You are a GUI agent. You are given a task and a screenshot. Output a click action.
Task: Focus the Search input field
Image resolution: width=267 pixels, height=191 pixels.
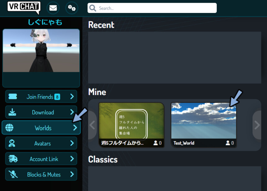(x=152, y=8)
